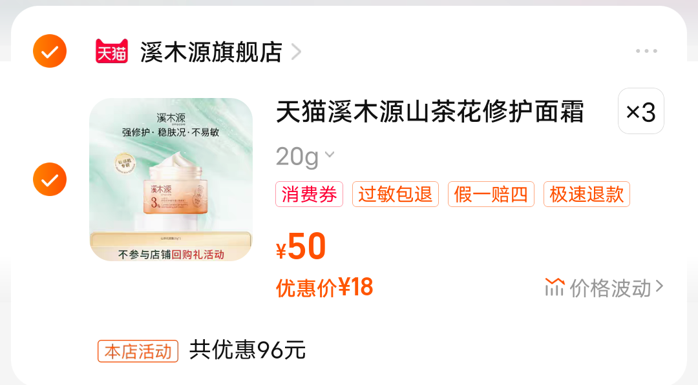
Task: Click the 本店活动 store promotion label
Action: (x=138, y=351)
